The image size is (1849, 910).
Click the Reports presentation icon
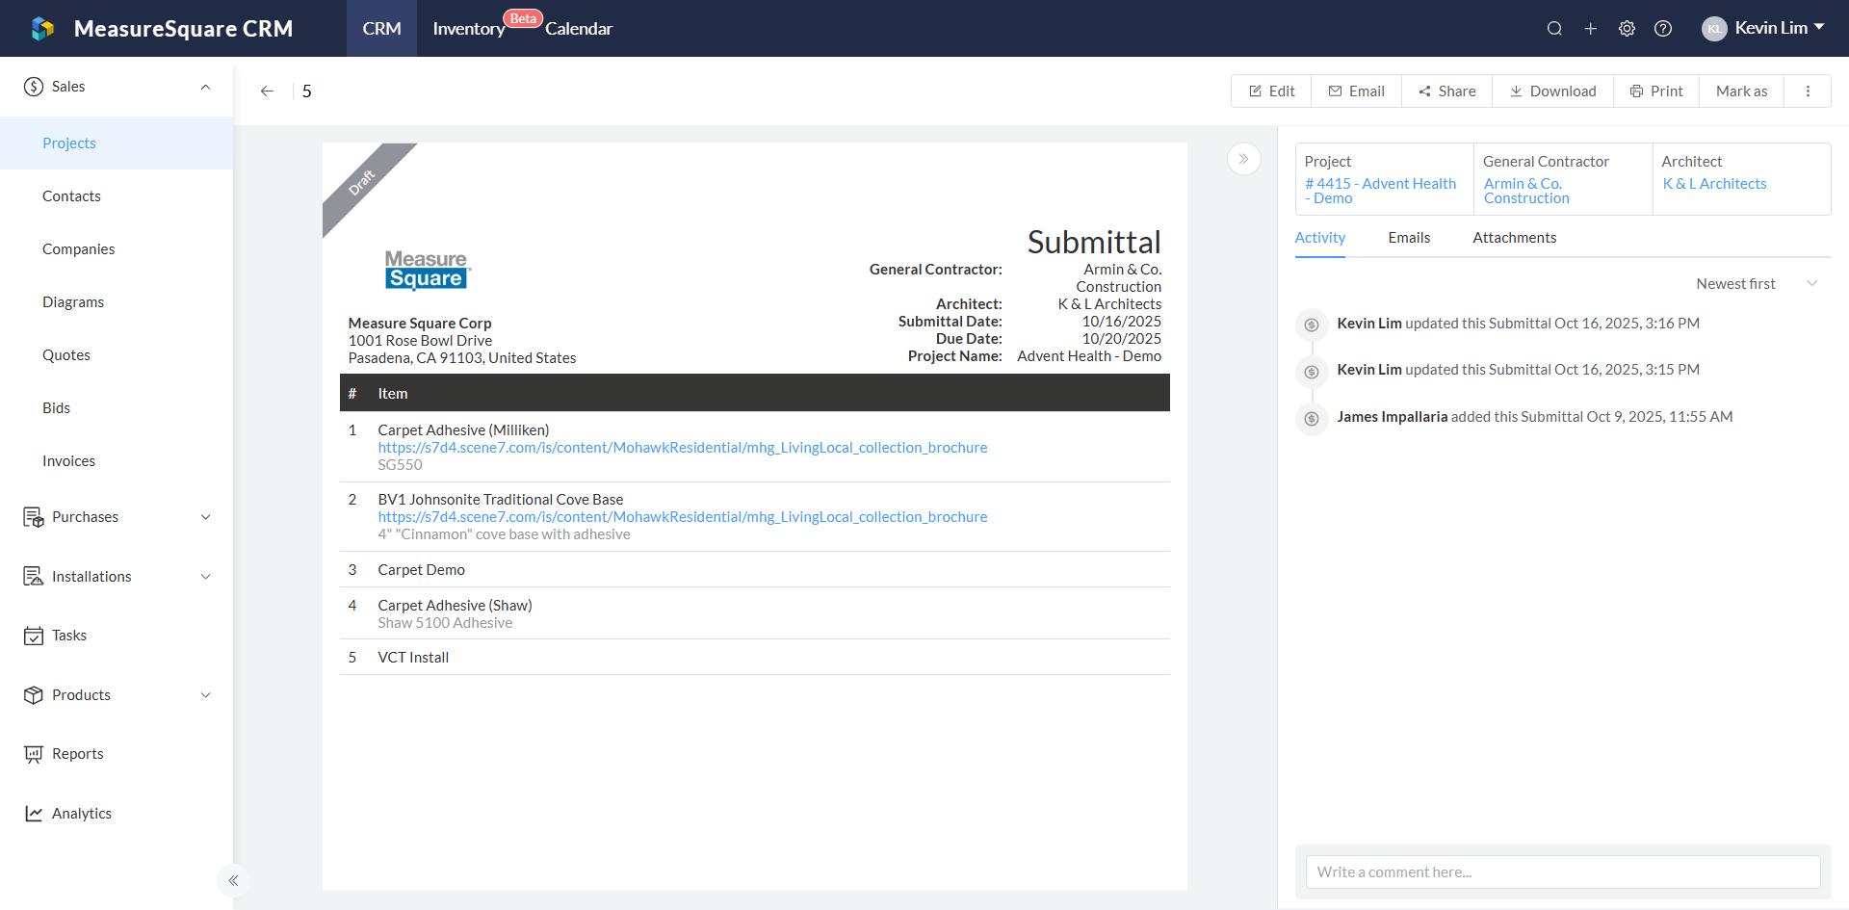pyautogui.click(x=34, y=754)
